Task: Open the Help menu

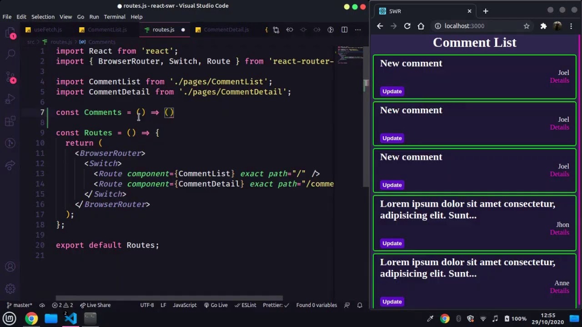Action: tap(136, 17)
